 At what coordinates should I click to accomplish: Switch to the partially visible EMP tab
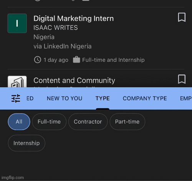[186, 98]
